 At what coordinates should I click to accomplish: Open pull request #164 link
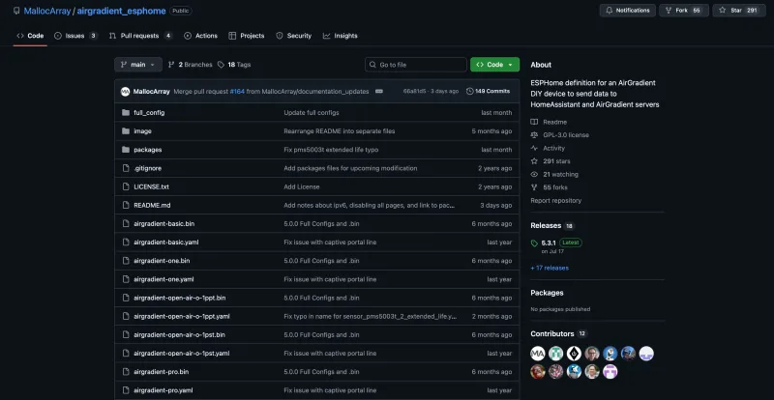(x=237, y=91)
